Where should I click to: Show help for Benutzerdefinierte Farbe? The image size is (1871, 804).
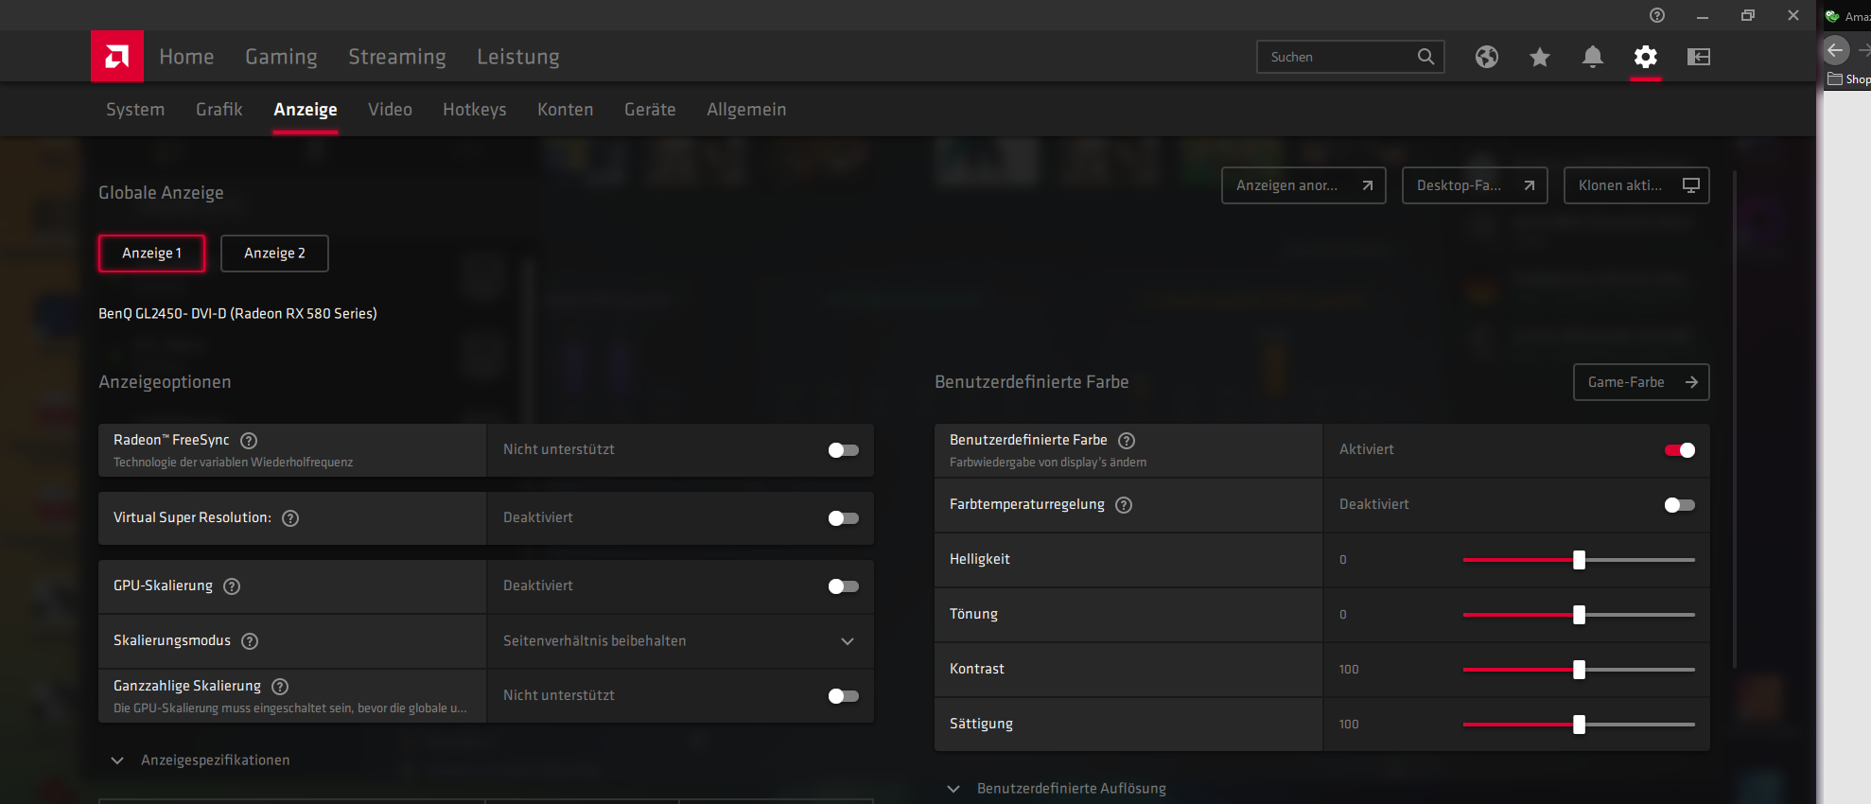(x=1127, y=441)
